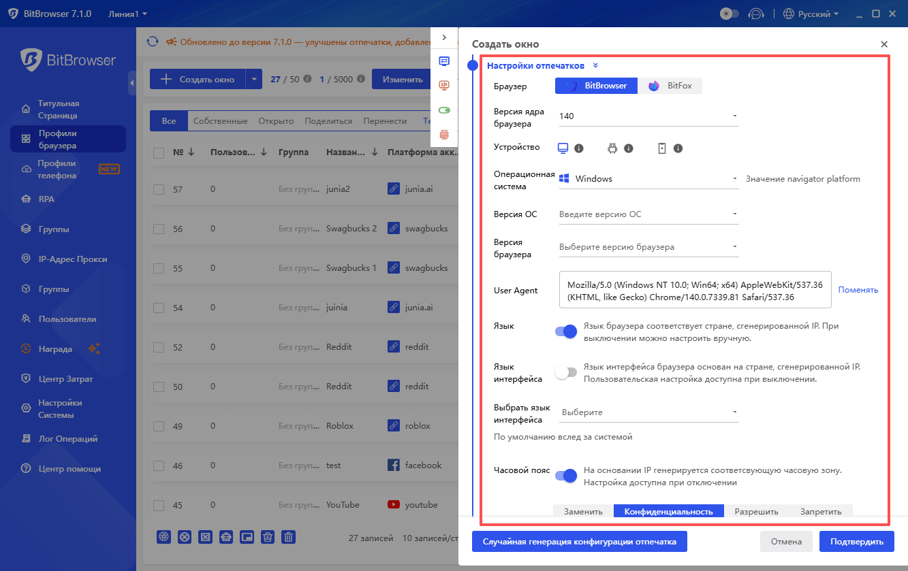Click the Поменять link next to User Agent
908x571 pixels.
[858, 289]
